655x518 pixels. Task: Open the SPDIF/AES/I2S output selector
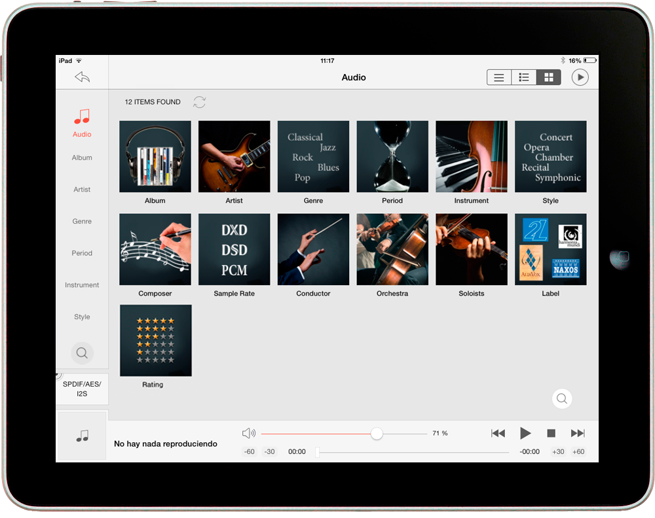click(82, 389)
